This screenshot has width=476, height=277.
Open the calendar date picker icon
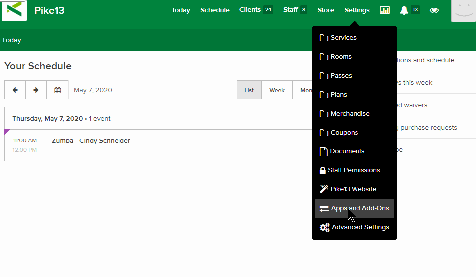(x=57, y=90)
